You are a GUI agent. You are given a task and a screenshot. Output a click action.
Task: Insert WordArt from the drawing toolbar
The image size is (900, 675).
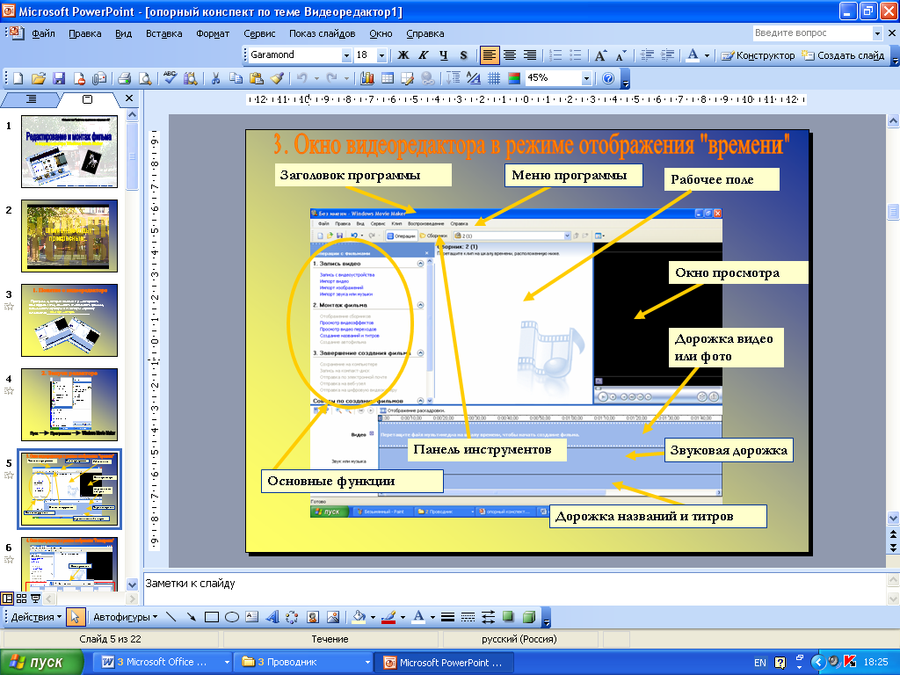point(272,617)
